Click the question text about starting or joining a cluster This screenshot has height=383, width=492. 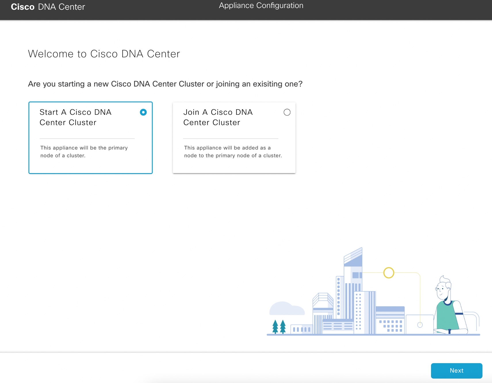point(165,84)
